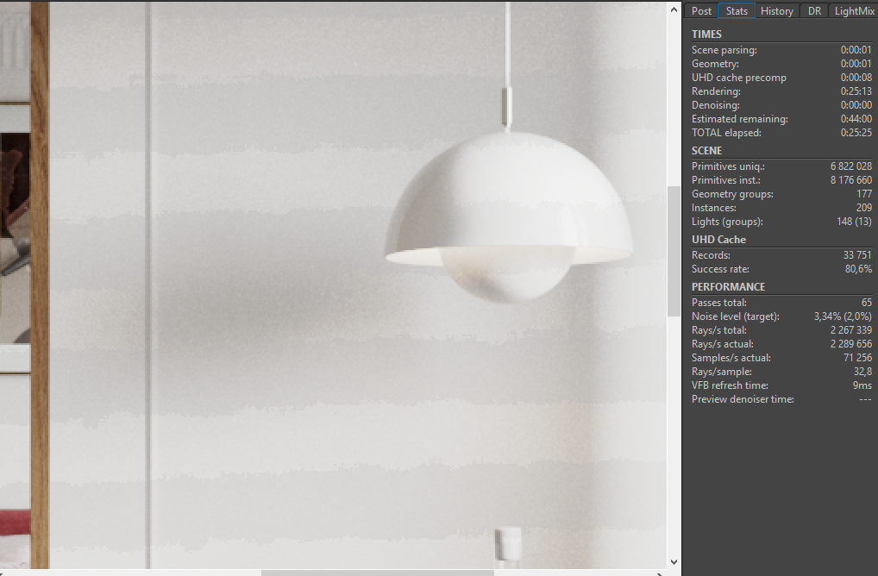
Task: Open the DR tab
Action: 814,10
